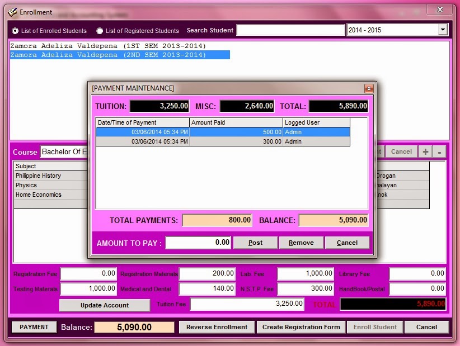Click Registration Fee field
This screenshot has width=460, height=346.
[88, 274]
